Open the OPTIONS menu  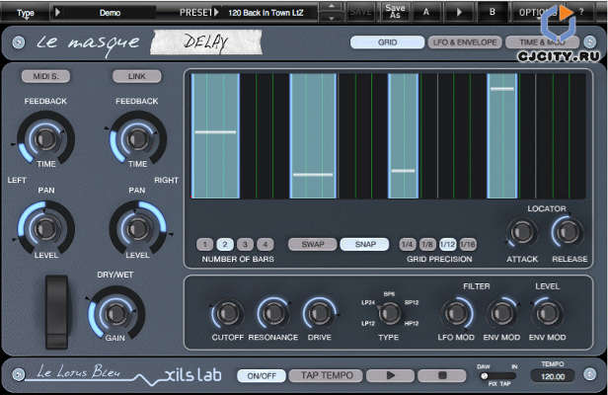click(538, 13)
